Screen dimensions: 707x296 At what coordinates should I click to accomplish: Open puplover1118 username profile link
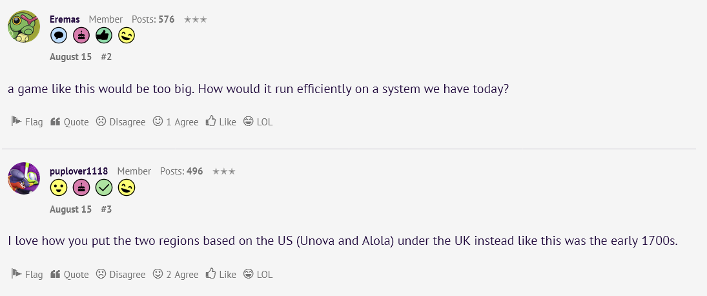79,171
